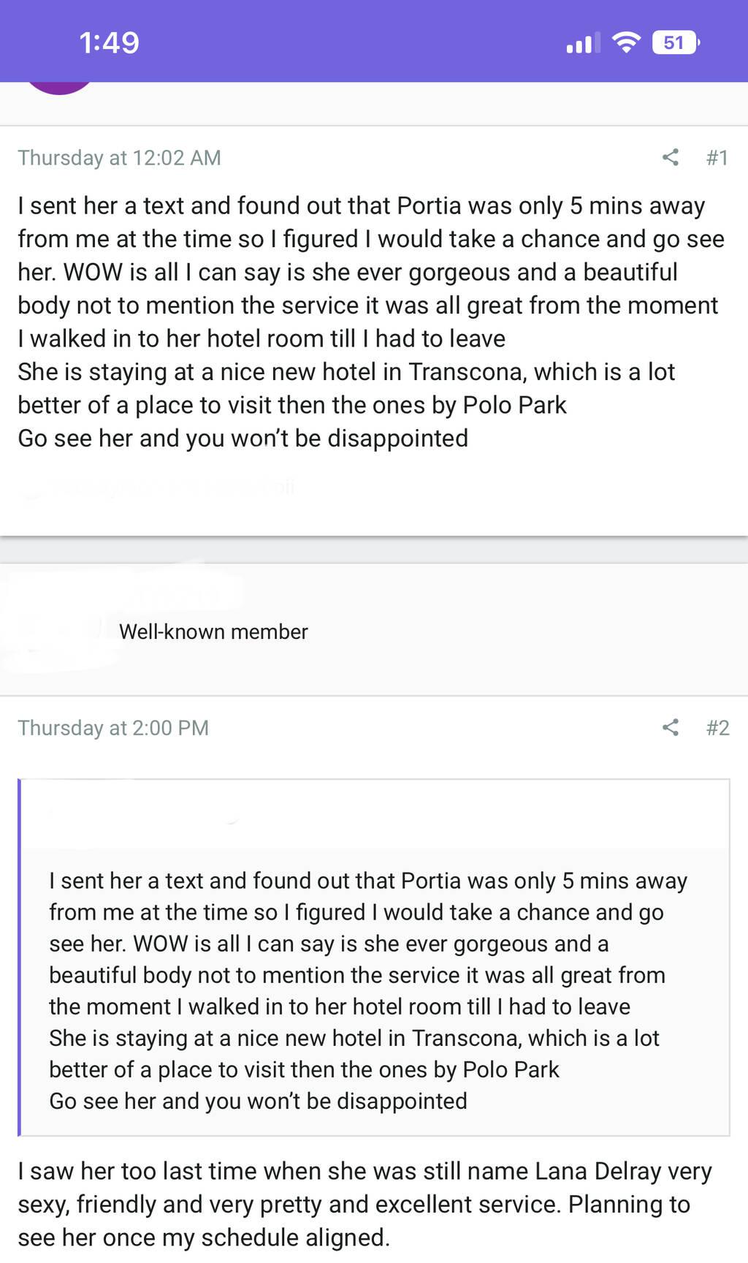Viewport: 748px width, 1263px height.
Task: Tap the 1:49 clock in status bar
Action: pyautogui.click(x=109, y=43)
